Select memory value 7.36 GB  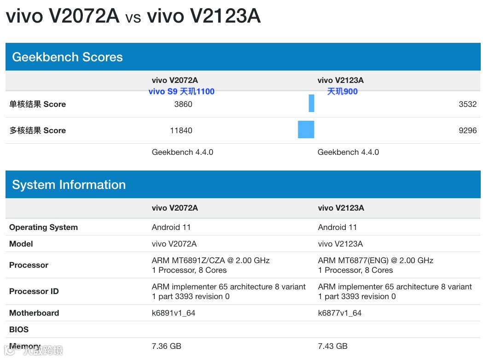pyautogui.click(x=166, y=346)
